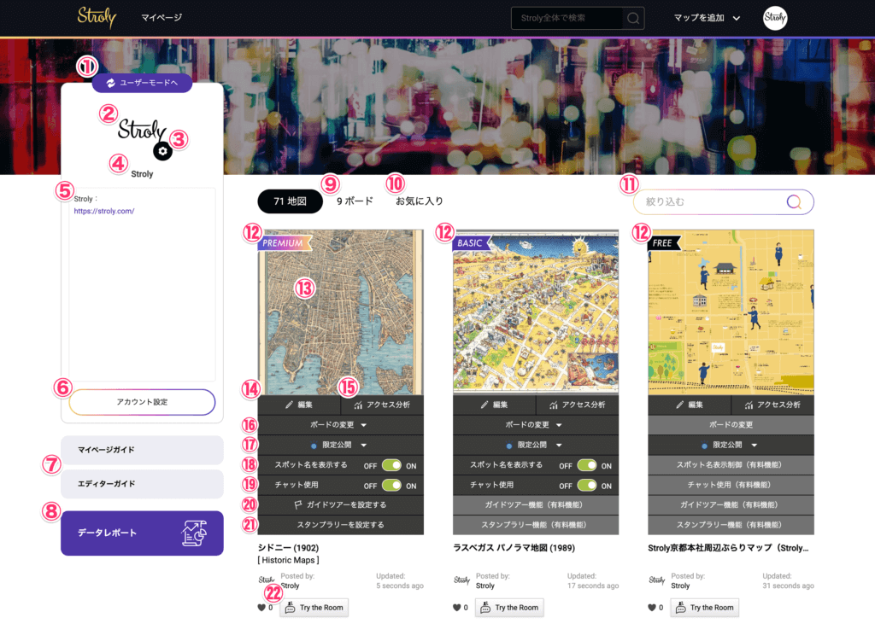Open データレポート with the chart icon
875x641 pixels.
click(x=142, y=533)
